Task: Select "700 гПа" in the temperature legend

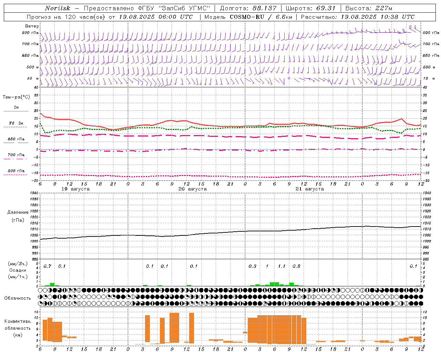Action: click(16, 155)
